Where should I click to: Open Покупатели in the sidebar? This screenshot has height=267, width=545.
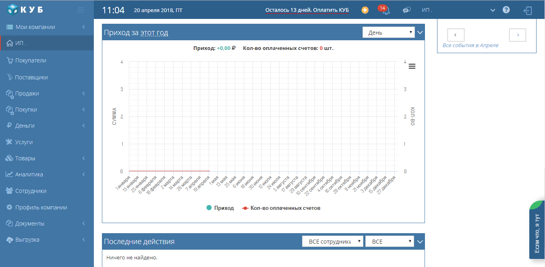click(31, 60)
